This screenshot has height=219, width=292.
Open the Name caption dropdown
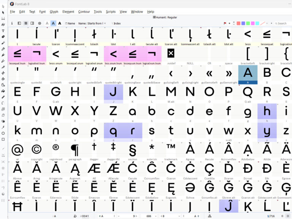[70, 23]
